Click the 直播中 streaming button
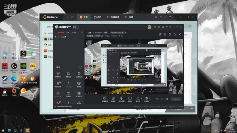The image size is (237, 133). 176,99
